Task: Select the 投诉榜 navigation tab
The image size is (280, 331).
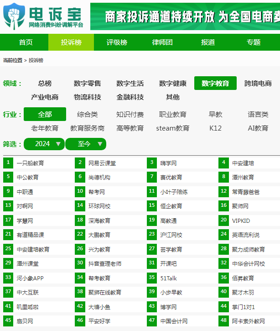Action: pos(71,42)
